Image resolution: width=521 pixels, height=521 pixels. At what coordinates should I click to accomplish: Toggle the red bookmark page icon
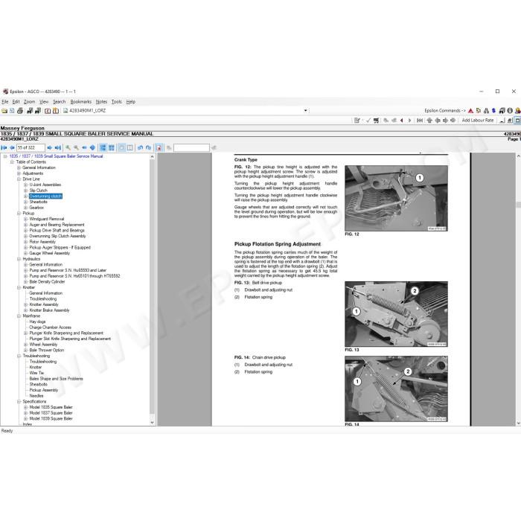pyautogui.click(x=159, y=147)
